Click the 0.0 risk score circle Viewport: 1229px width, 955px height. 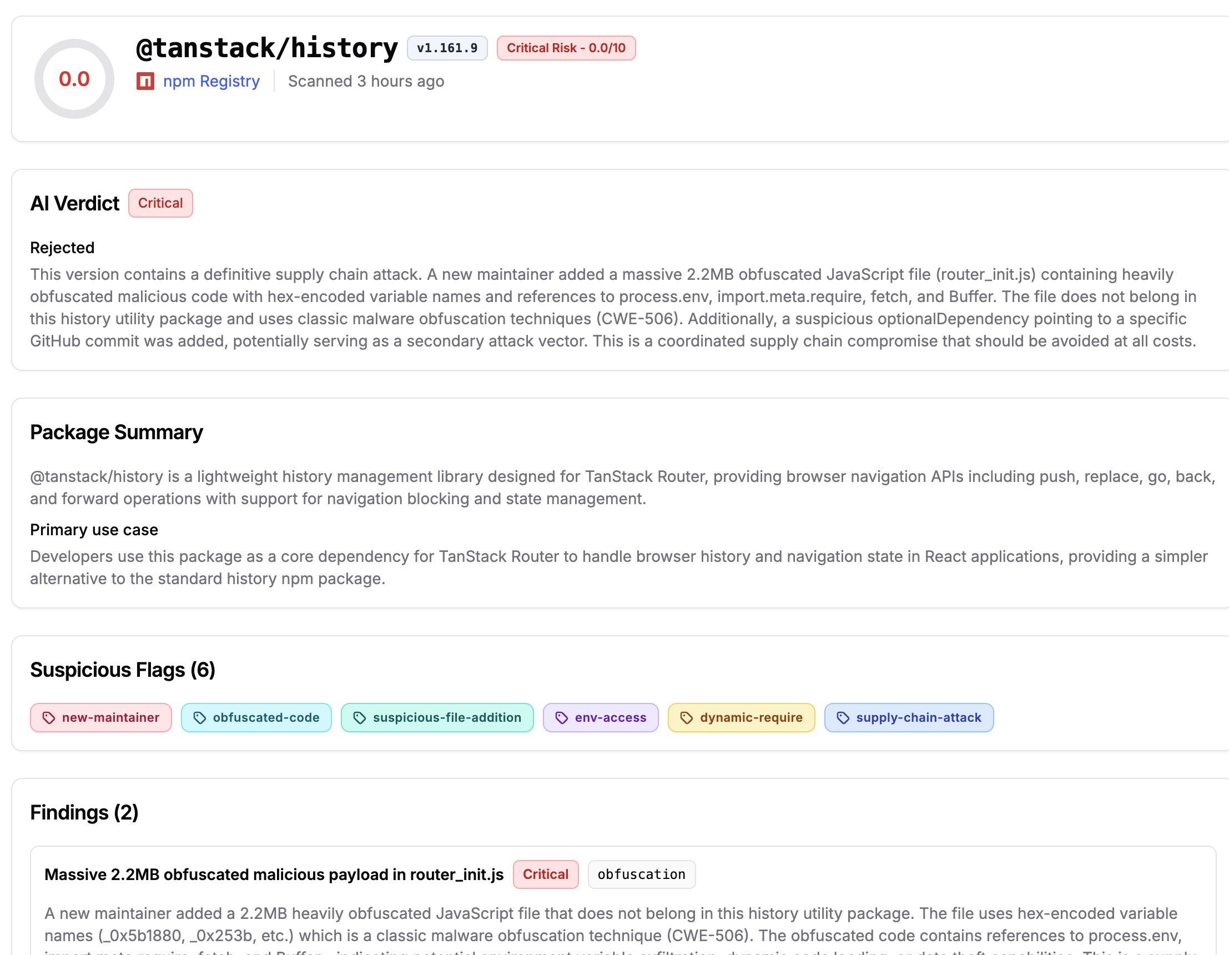(74, 79)
